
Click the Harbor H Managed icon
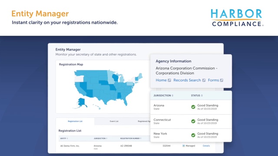[x=183, y=146]
